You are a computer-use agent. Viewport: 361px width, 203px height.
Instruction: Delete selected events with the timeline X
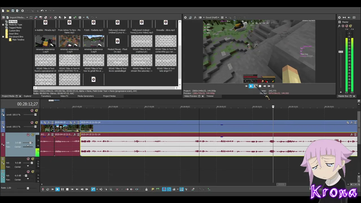tap(117, 189)
